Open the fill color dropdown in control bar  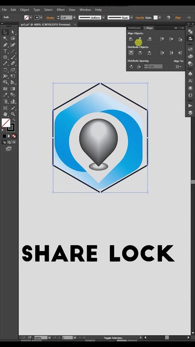pos(31,17)
